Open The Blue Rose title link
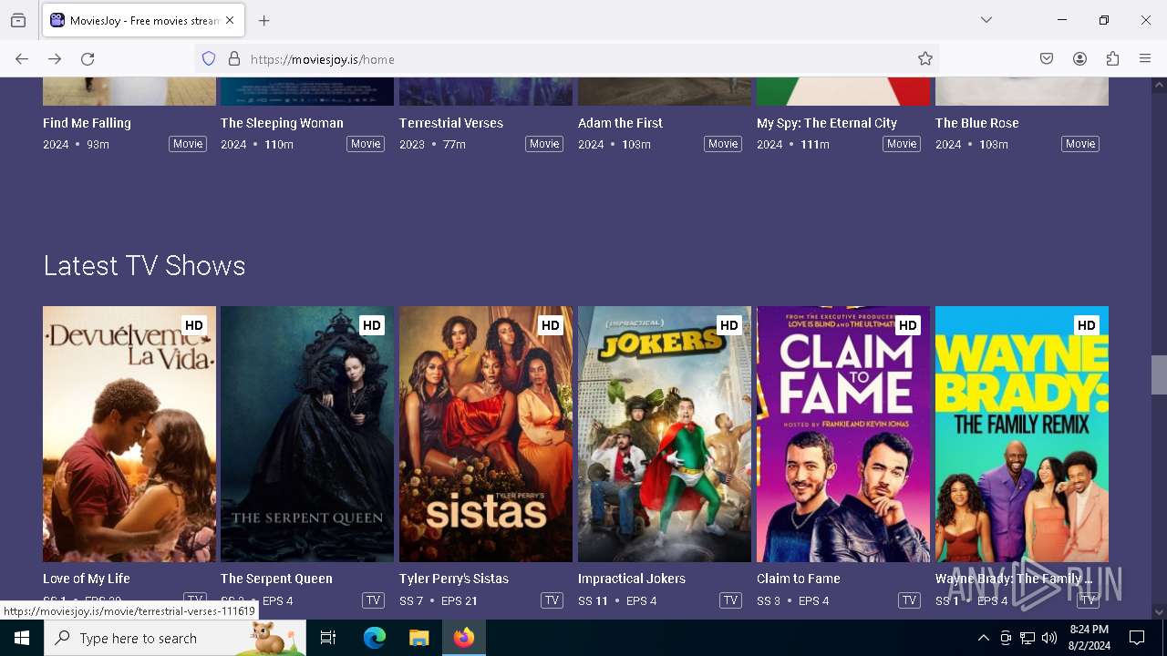 point(977,123)
